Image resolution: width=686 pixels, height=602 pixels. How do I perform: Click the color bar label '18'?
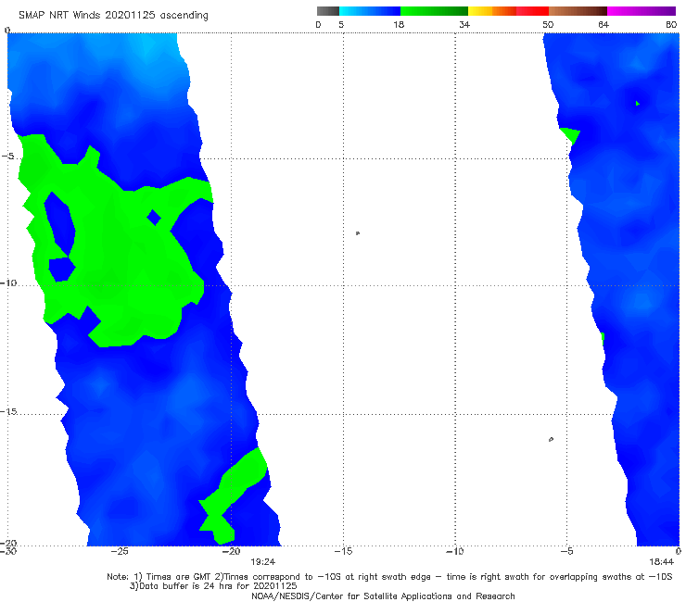click(399, 25)
